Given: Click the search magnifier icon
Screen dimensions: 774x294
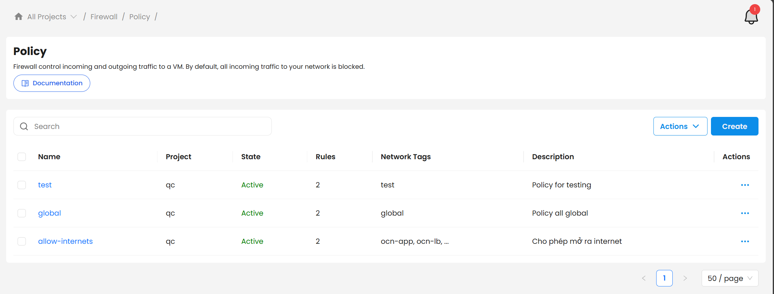Looking at the screenshot, I should [24, 127].
